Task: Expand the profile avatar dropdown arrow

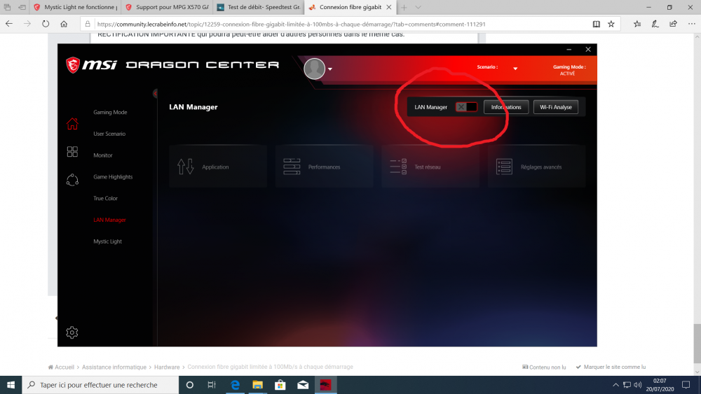Action: 330,69
